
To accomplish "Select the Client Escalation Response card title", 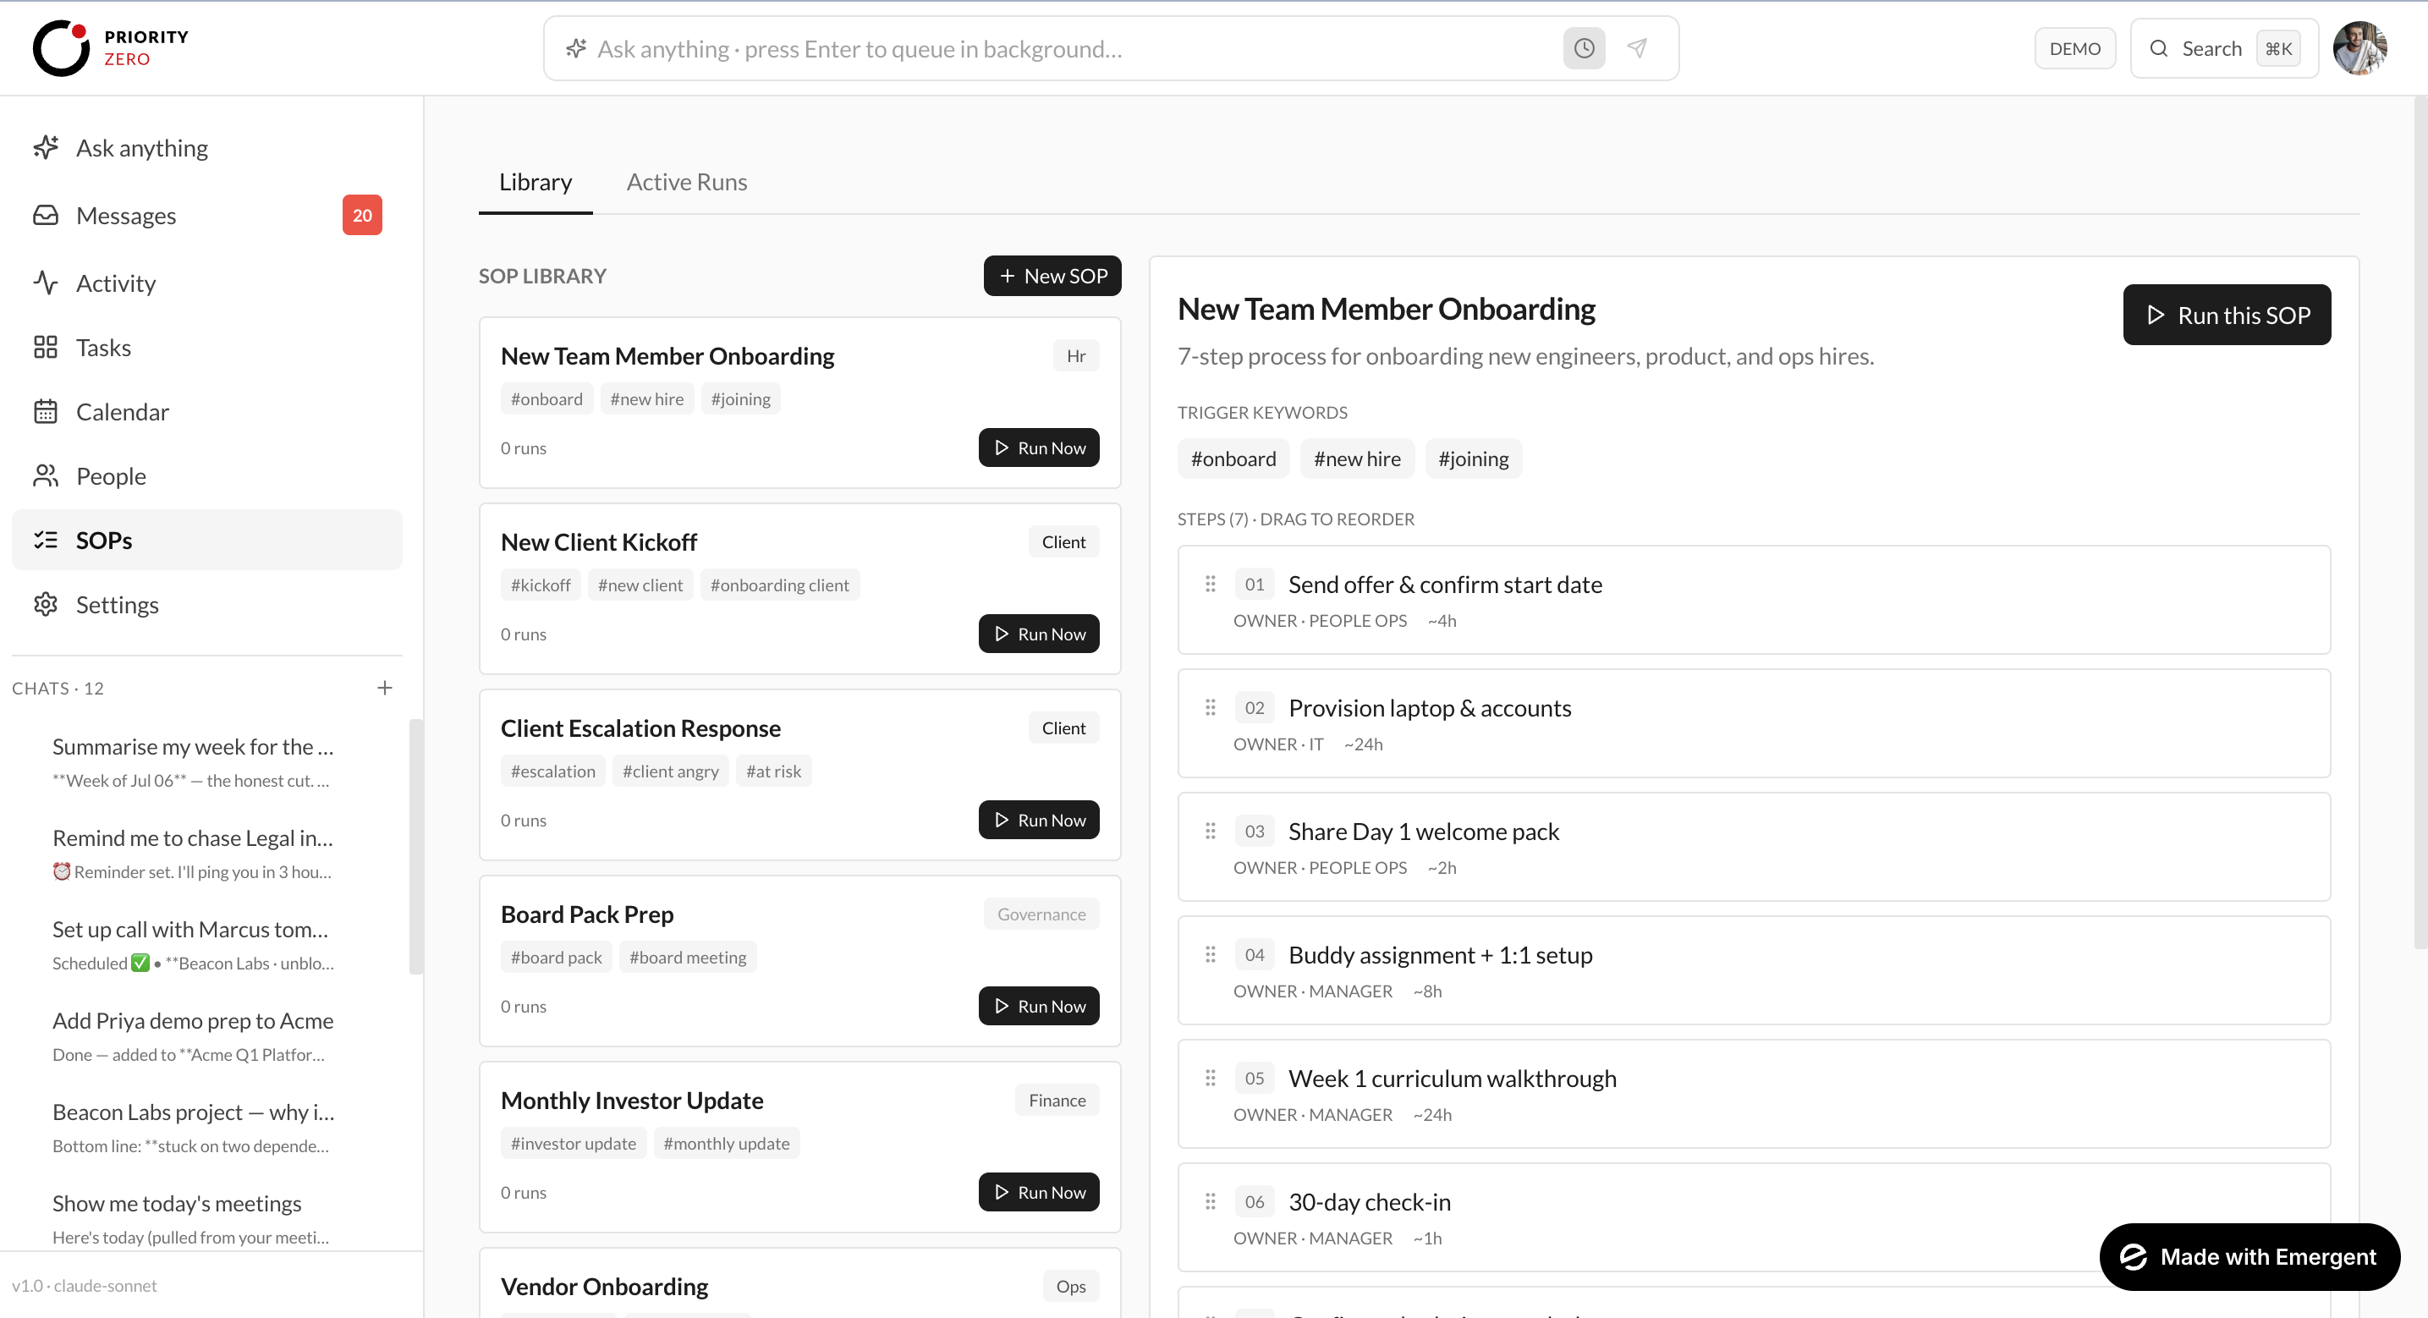I will tap(641, 728).
